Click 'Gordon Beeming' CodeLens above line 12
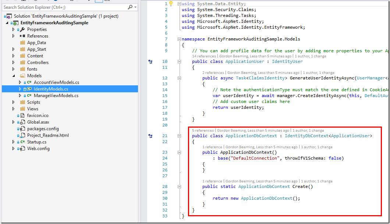The width and height of the screenshot is (390, 224). [x=241, y=73]
